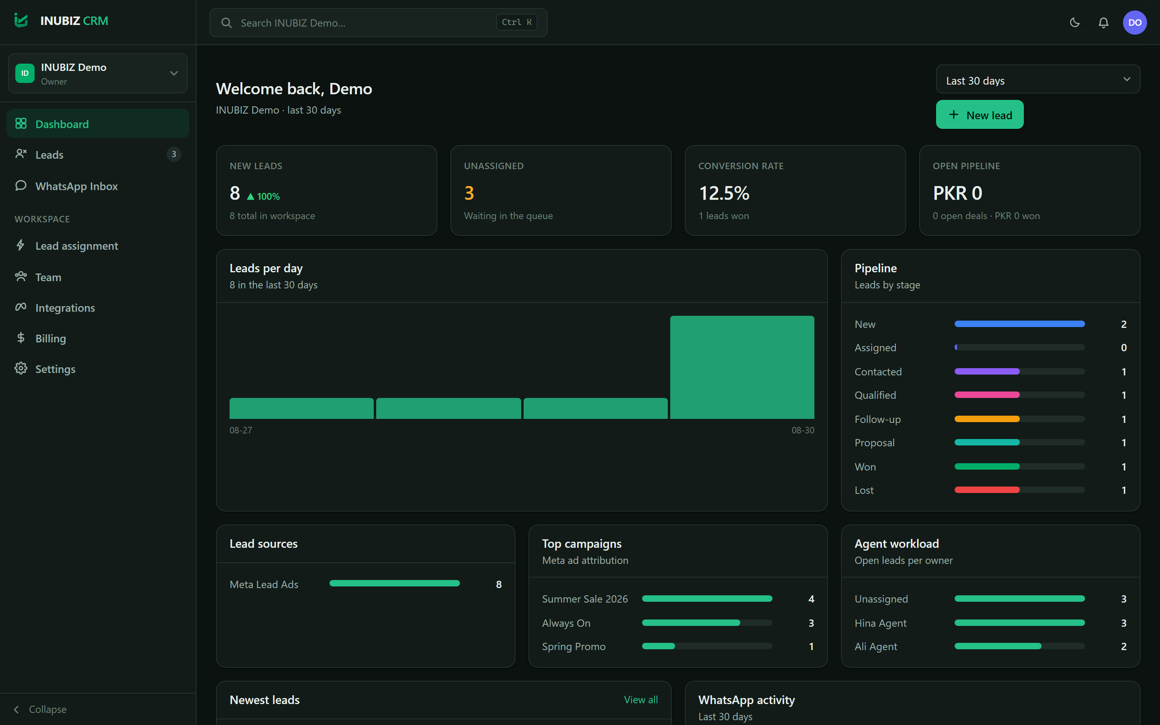
Task: Click the green up-triangle trend icon
Action: click(250, 197)
